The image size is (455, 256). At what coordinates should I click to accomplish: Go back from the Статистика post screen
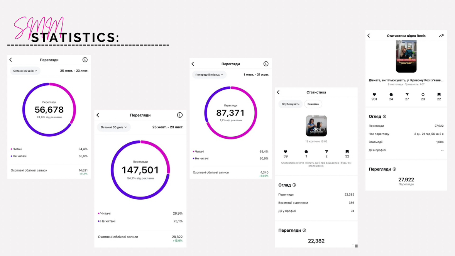point(278,92)
